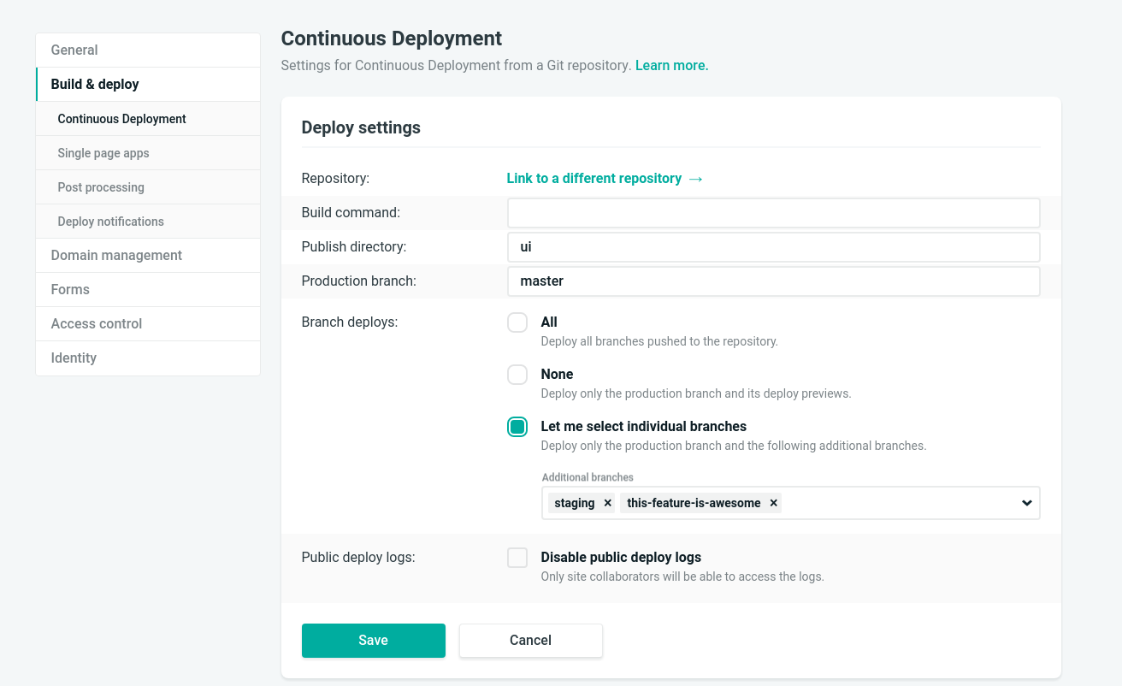
Task: Expand the Additional branches selector
Action: pyautogui.click(x=855, y=503)
